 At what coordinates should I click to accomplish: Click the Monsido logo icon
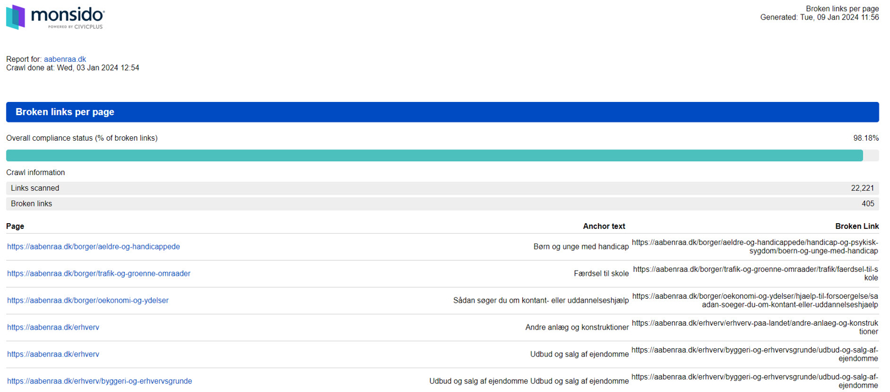tap(16, 17)
